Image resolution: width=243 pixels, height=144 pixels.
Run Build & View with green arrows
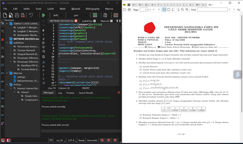tap(44, 15)
